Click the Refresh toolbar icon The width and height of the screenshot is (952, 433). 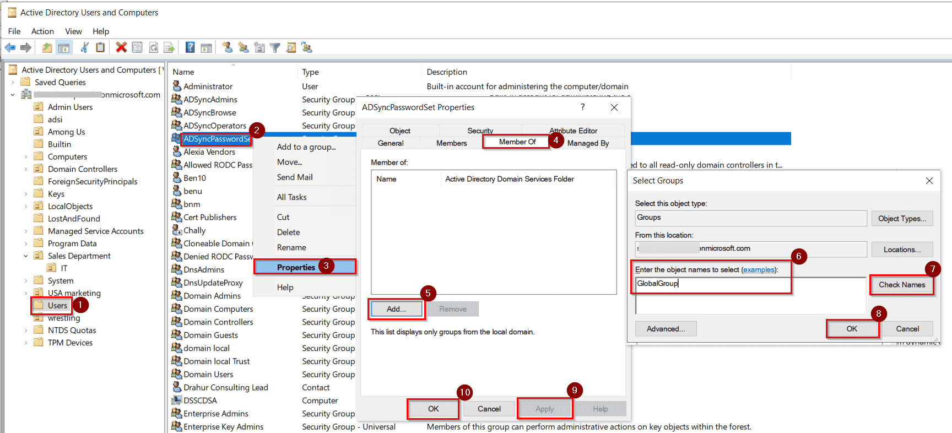pyautogui.click(x=153, y=48)
